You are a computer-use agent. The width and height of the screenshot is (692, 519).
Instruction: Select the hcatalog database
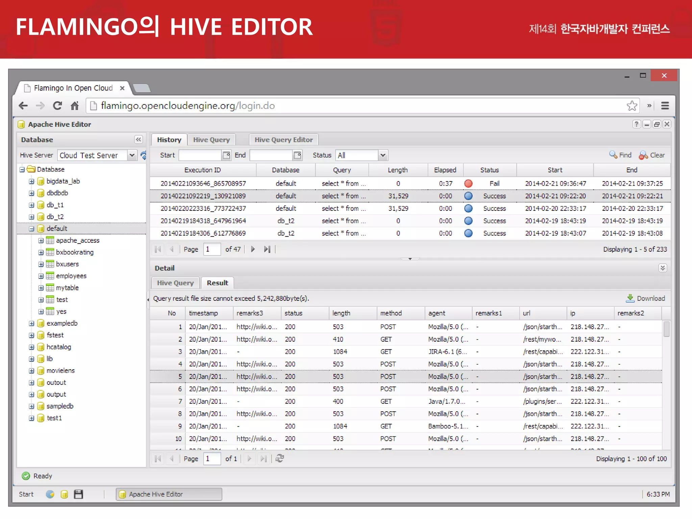(x=59, y=347)
